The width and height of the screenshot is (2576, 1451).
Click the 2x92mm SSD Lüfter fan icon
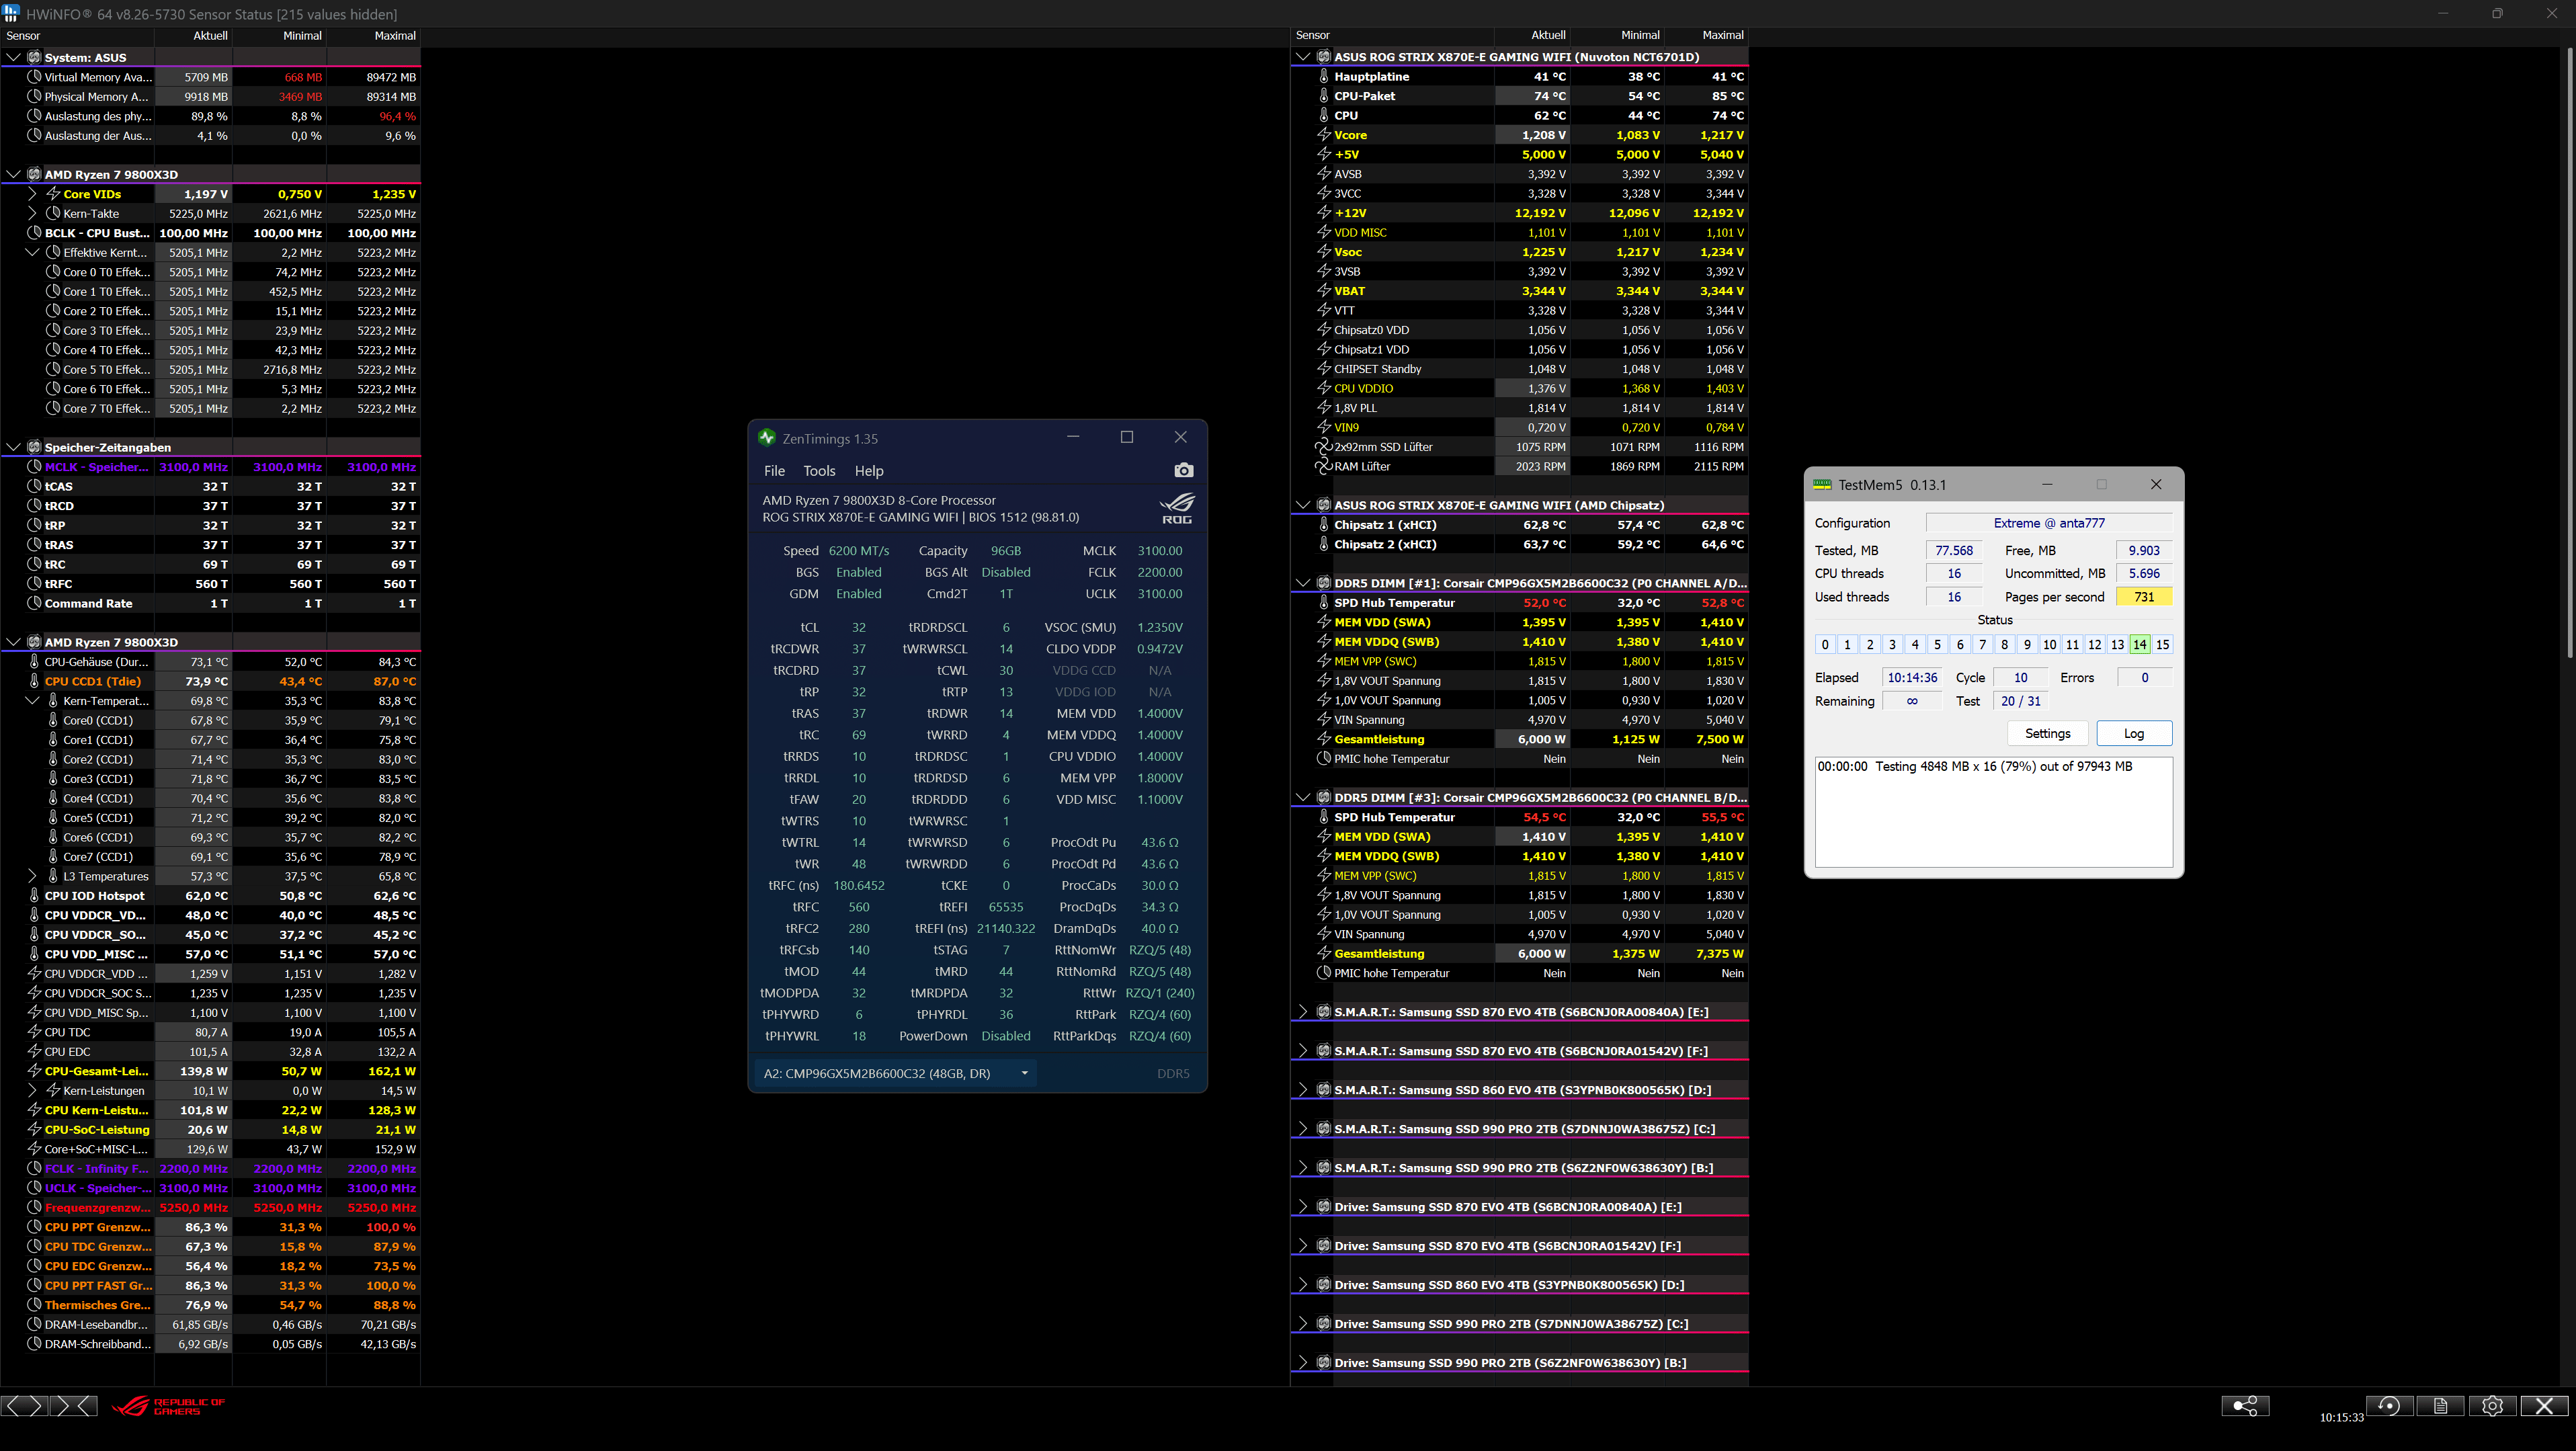tap(1324, 447)
